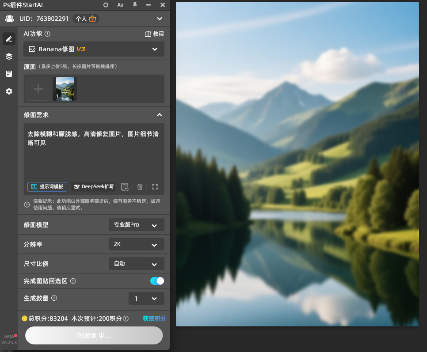Open the settings gear sidebar icon

click(x=9, y=91)
